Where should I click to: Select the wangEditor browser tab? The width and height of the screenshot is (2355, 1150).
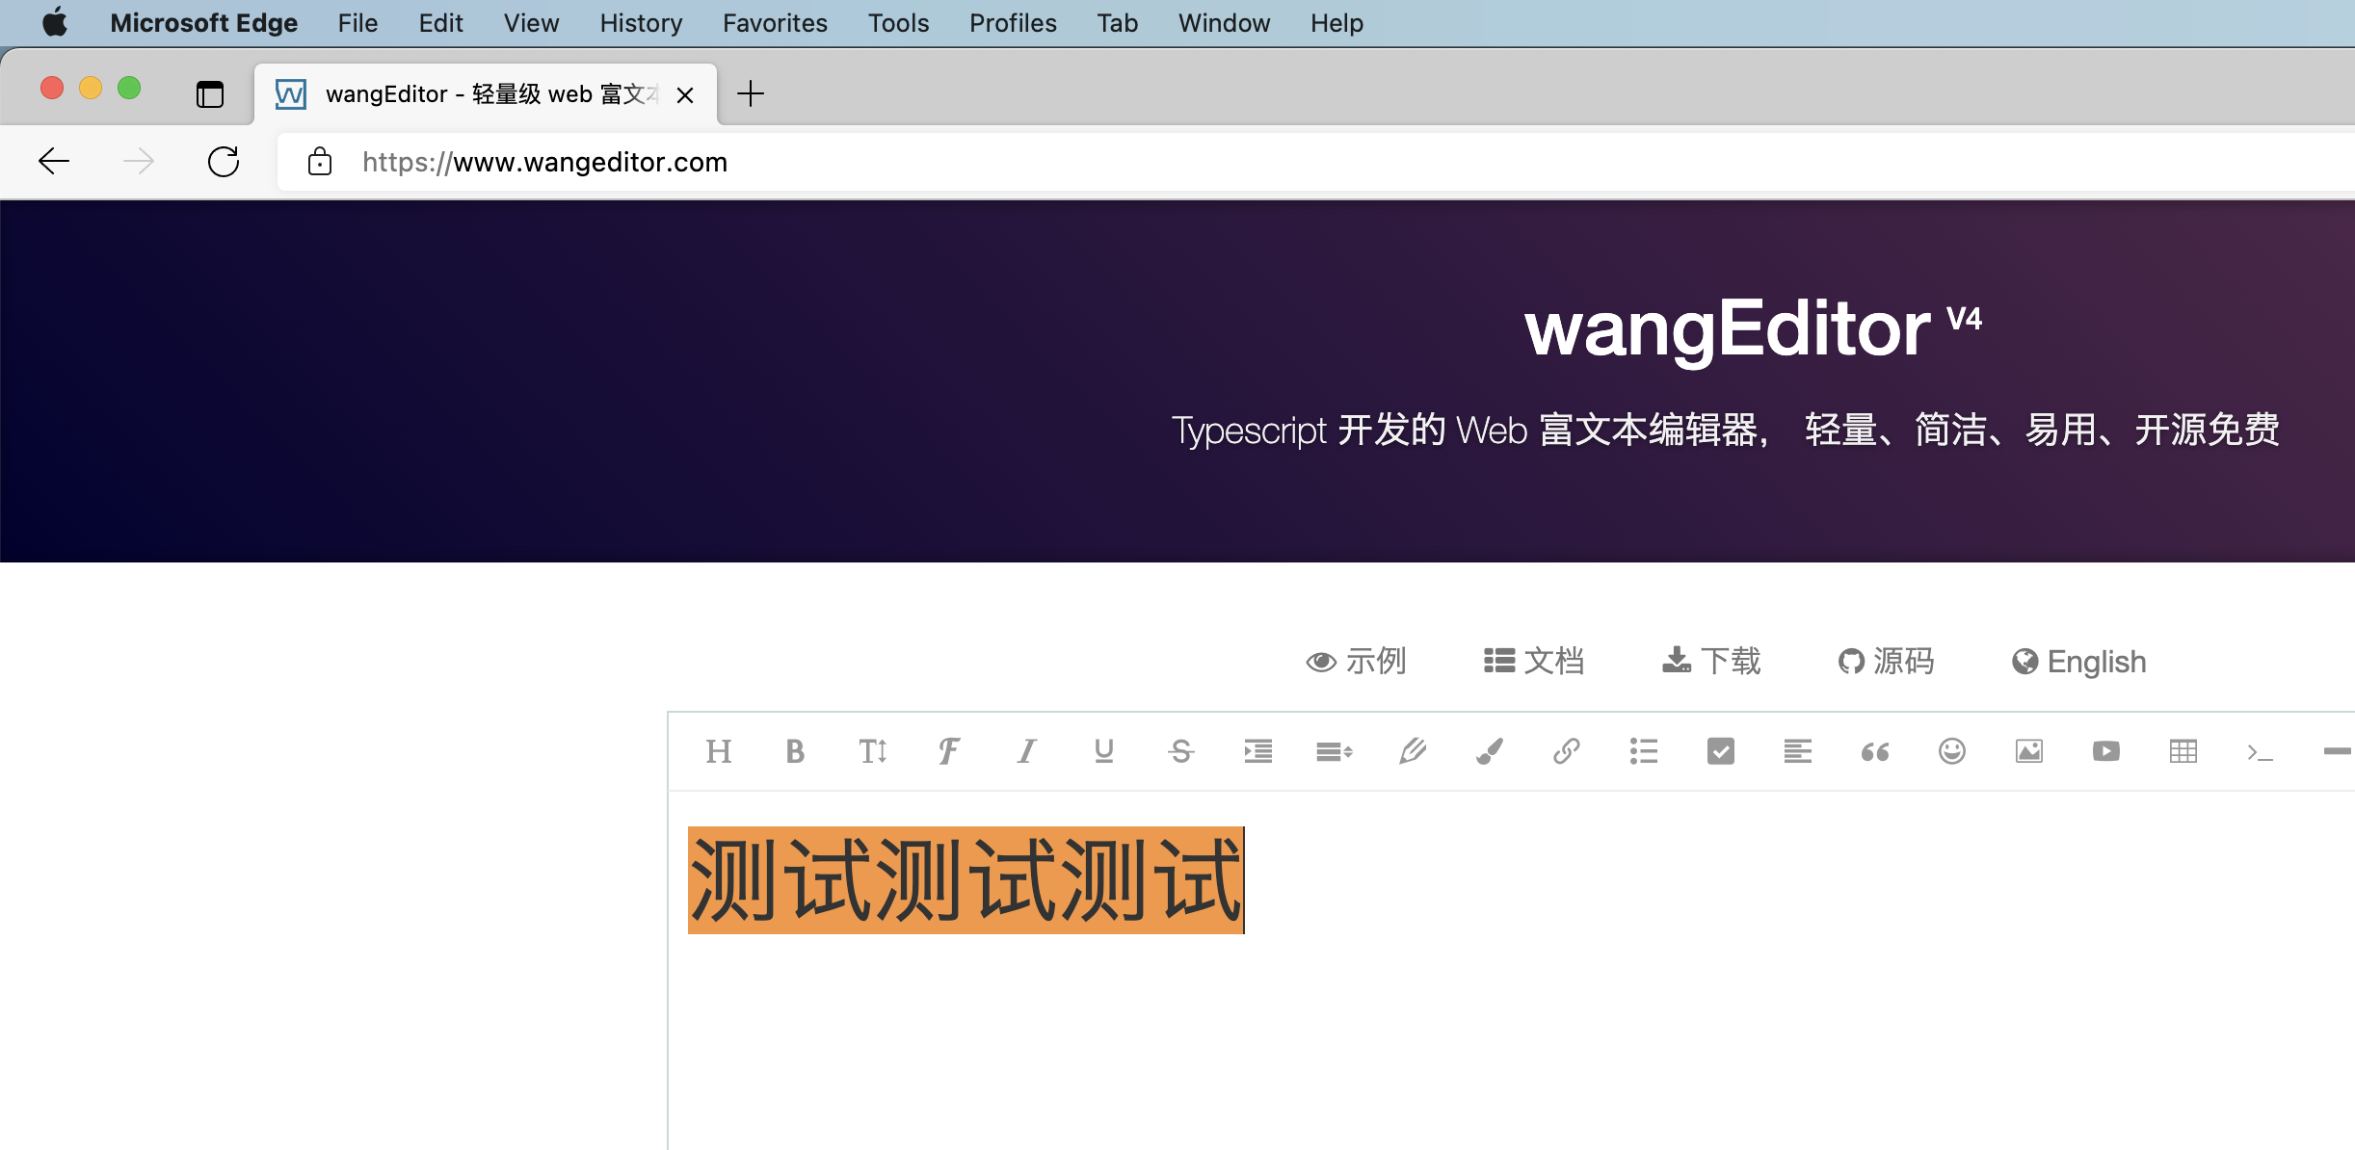coord(486,94)
